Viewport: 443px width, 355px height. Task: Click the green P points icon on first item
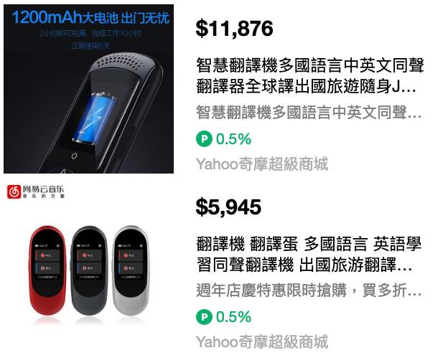(x=204, y=139)
